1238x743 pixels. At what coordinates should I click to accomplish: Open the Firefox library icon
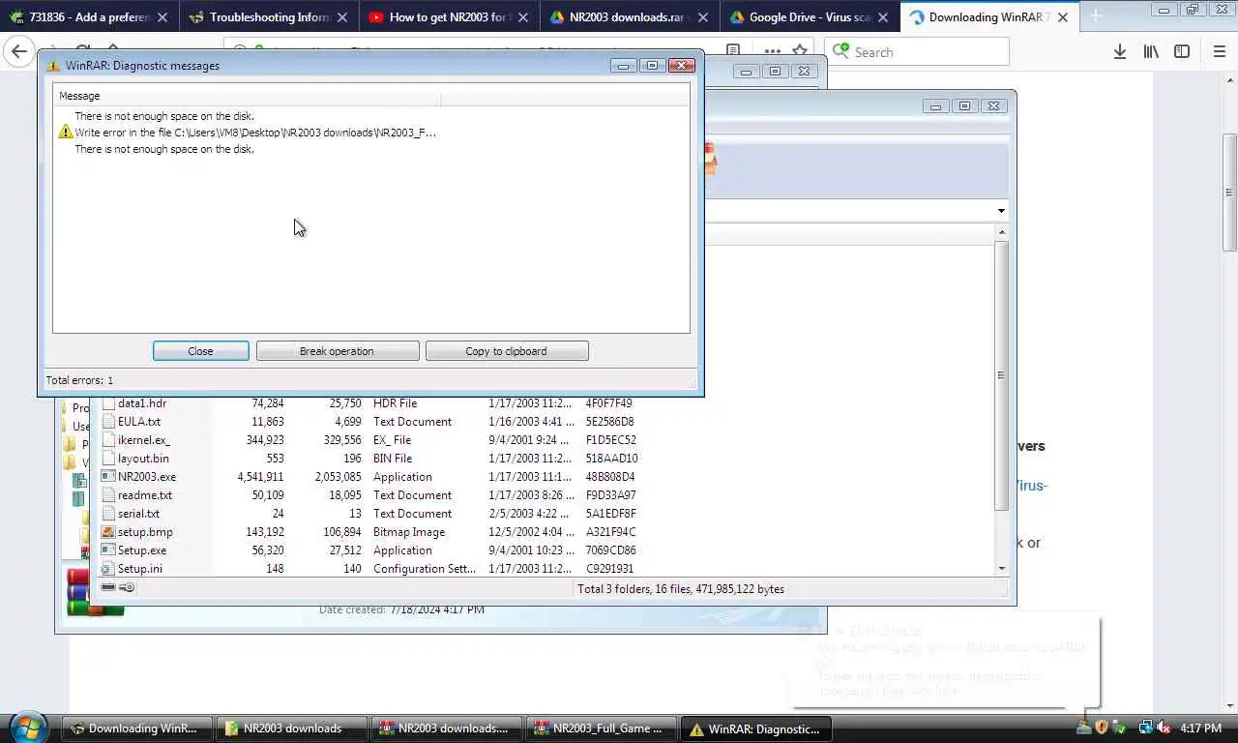[x=1151, y=52]
